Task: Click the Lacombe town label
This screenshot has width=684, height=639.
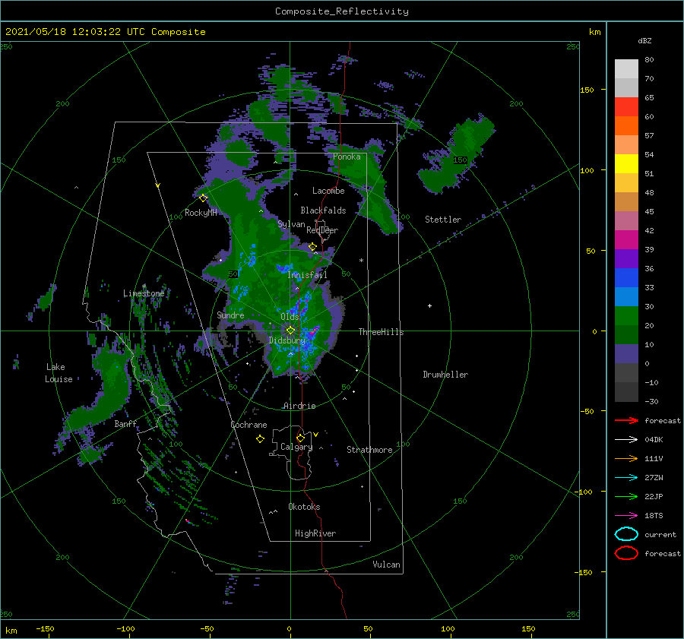Action: pyautogui.click(x=328, y=191)
